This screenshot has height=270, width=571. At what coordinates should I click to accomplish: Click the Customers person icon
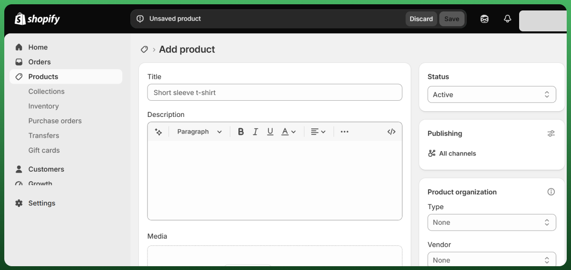point(19,169)
